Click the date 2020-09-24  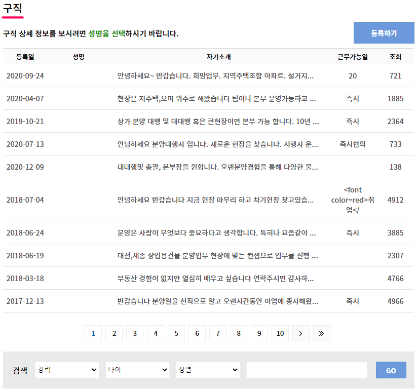coord(25,76)
